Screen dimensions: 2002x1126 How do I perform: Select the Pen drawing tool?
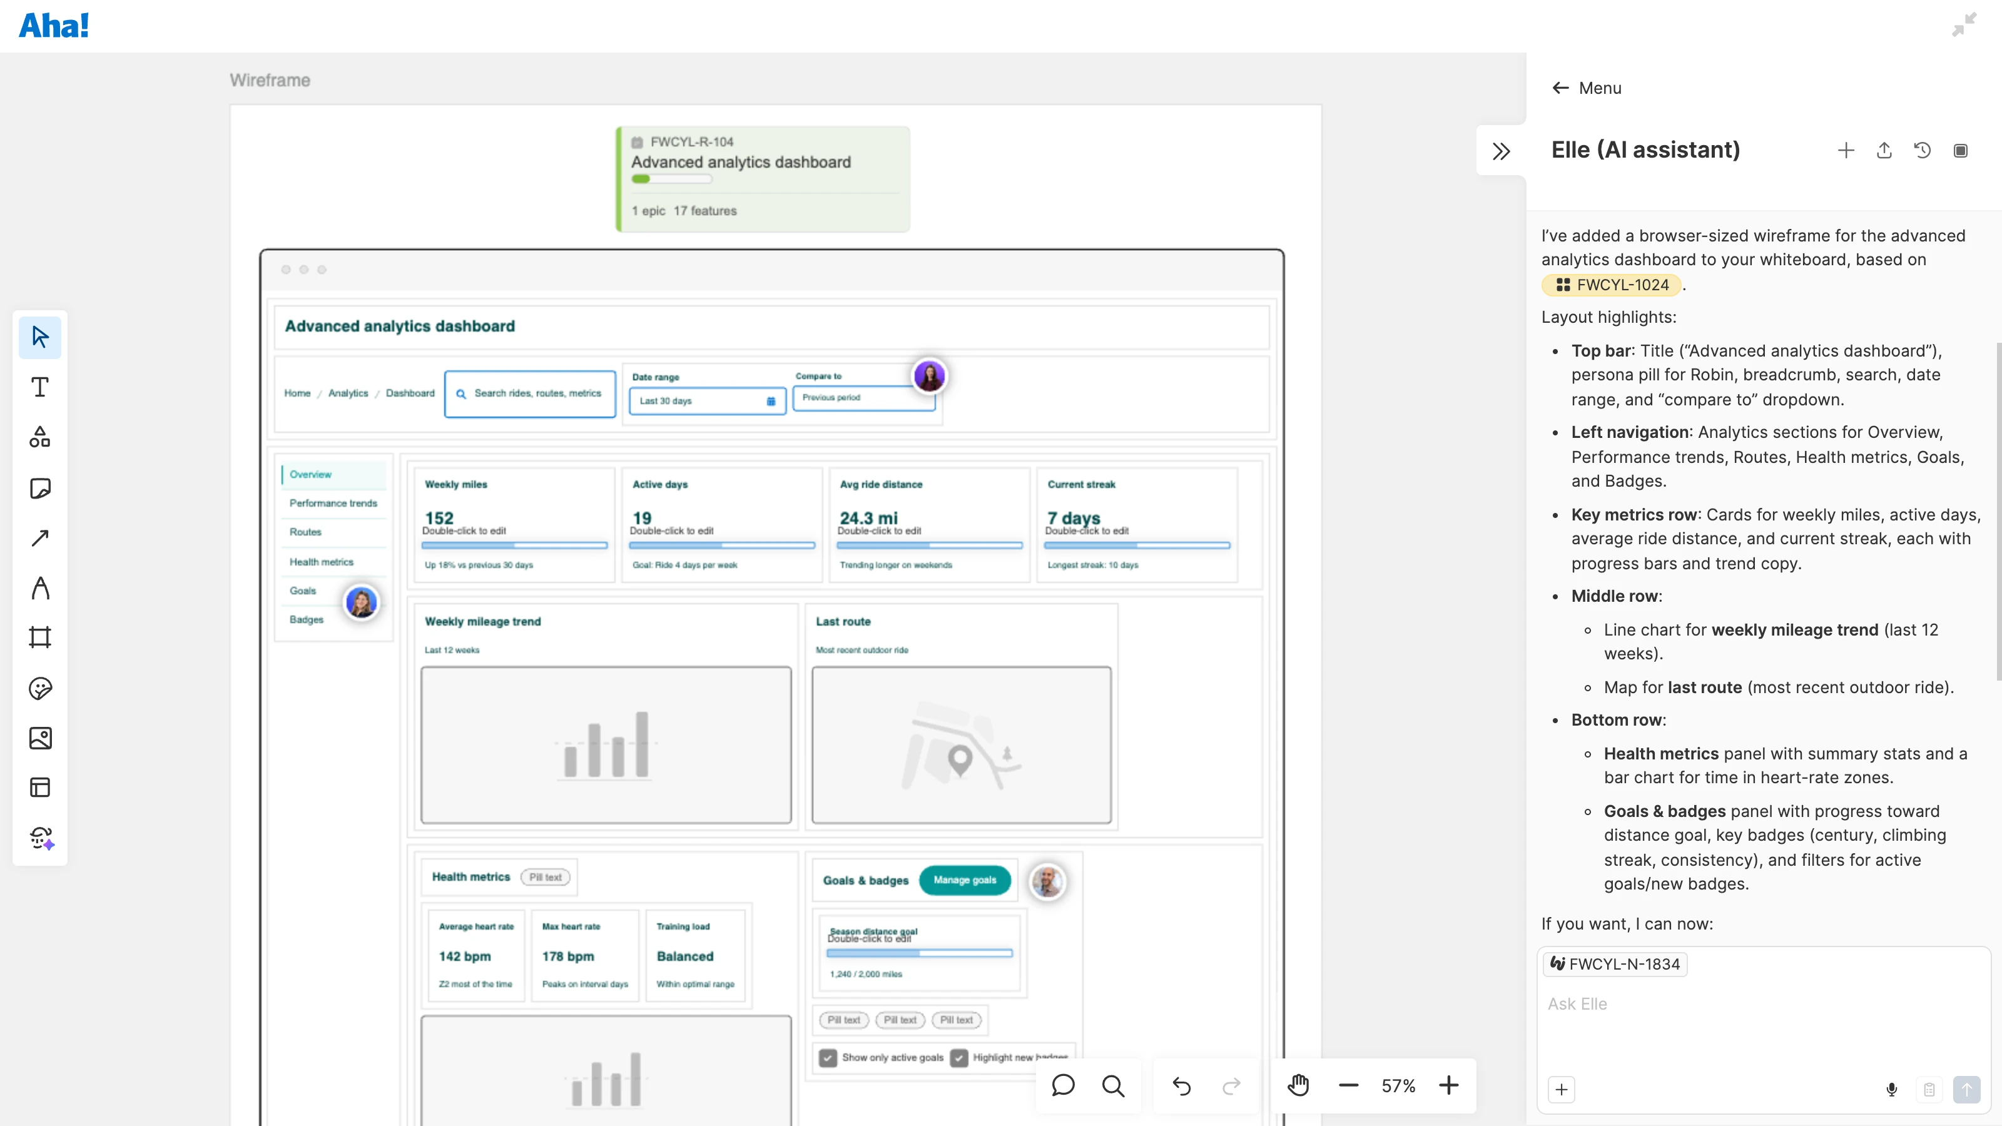pyautogui.click(x=39, y=587)
